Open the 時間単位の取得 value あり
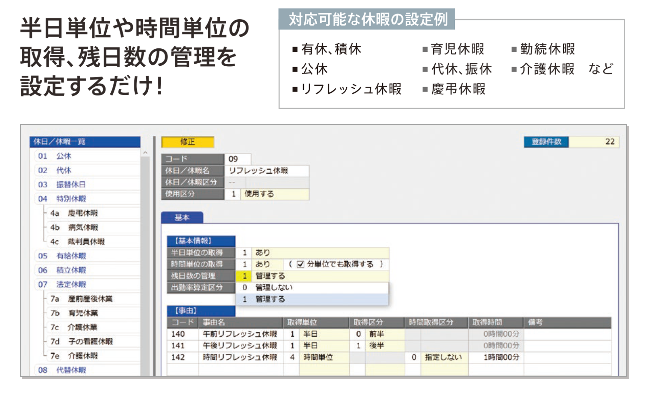This screenshot has height=398, width=649. (x=267, y=264)
